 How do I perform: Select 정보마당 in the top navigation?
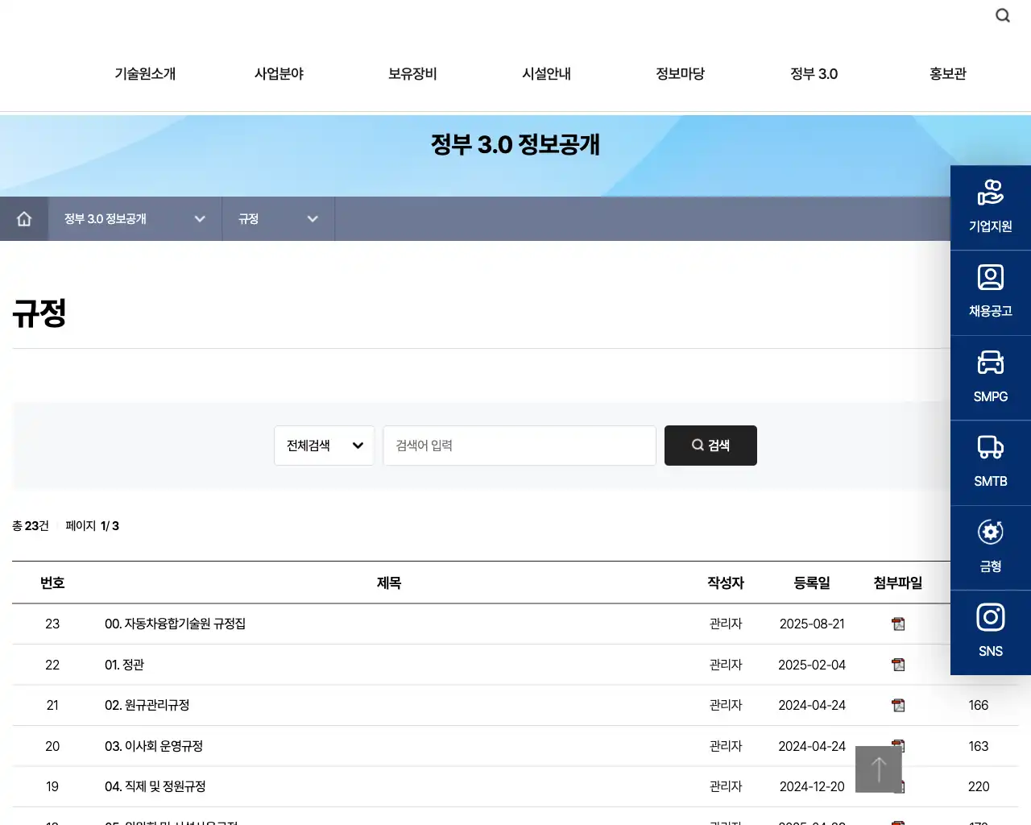680,73
